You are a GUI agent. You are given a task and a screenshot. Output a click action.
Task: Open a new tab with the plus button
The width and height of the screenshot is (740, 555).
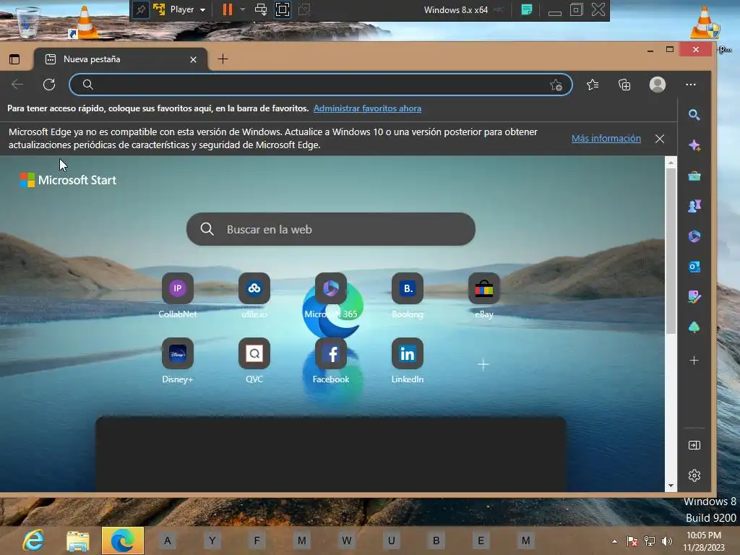point(223,59)
